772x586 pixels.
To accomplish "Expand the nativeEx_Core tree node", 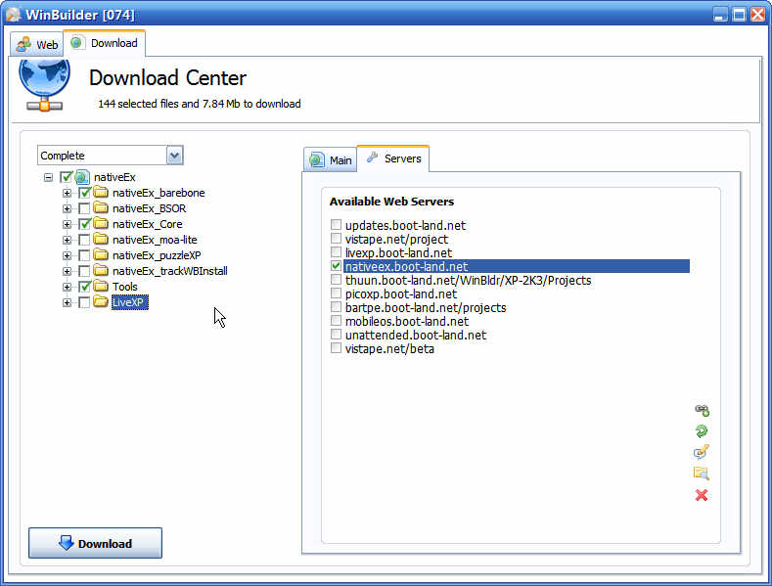I will tap(67, 225).
